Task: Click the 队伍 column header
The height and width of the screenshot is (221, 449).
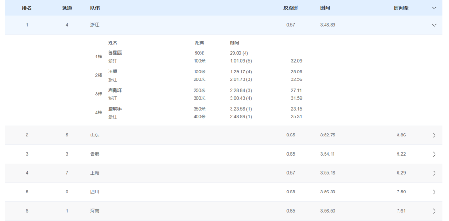Action: point(95,8)
